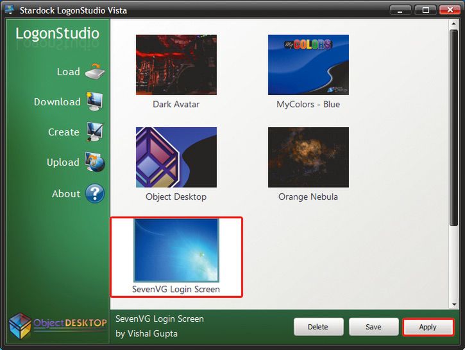
Task: Click the vertical scrollbar thumb
Action: pyautogui.click(x=453, y=128)
